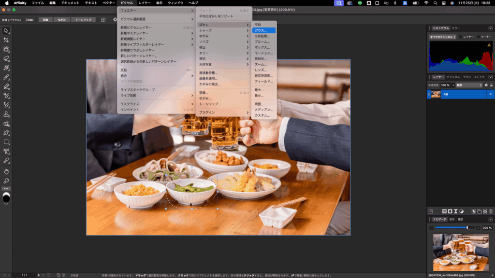Select the Color Picker eyedropper tool
The width and height of the screenshot is (495, 278).
tap(6, 160)
